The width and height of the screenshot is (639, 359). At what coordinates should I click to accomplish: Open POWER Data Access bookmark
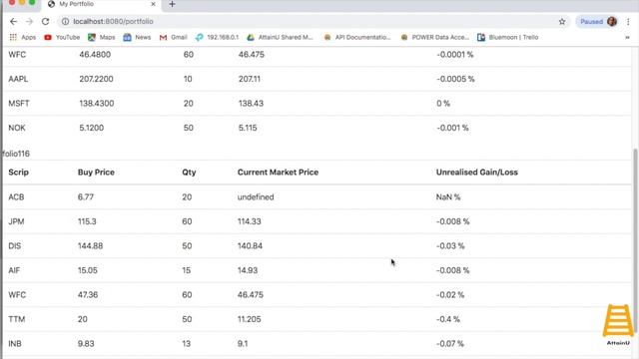(435, 37)
